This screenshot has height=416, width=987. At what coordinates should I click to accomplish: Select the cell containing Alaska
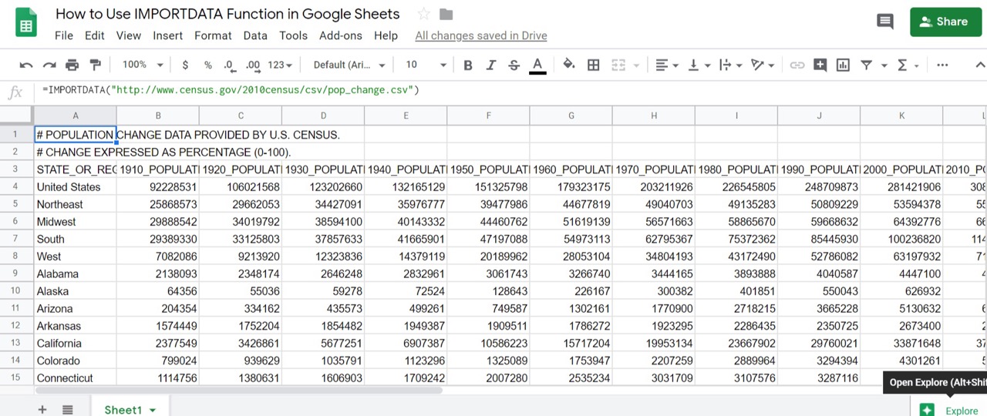75,291
